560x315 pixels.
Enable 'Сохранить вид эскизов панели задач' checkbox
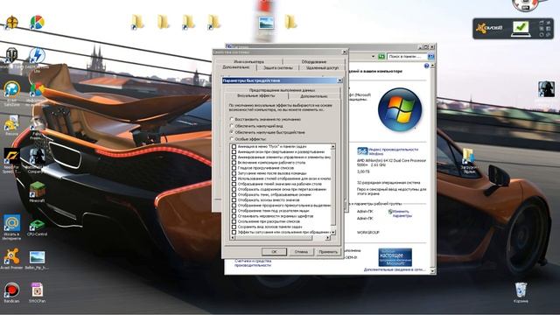click(234, 227)
